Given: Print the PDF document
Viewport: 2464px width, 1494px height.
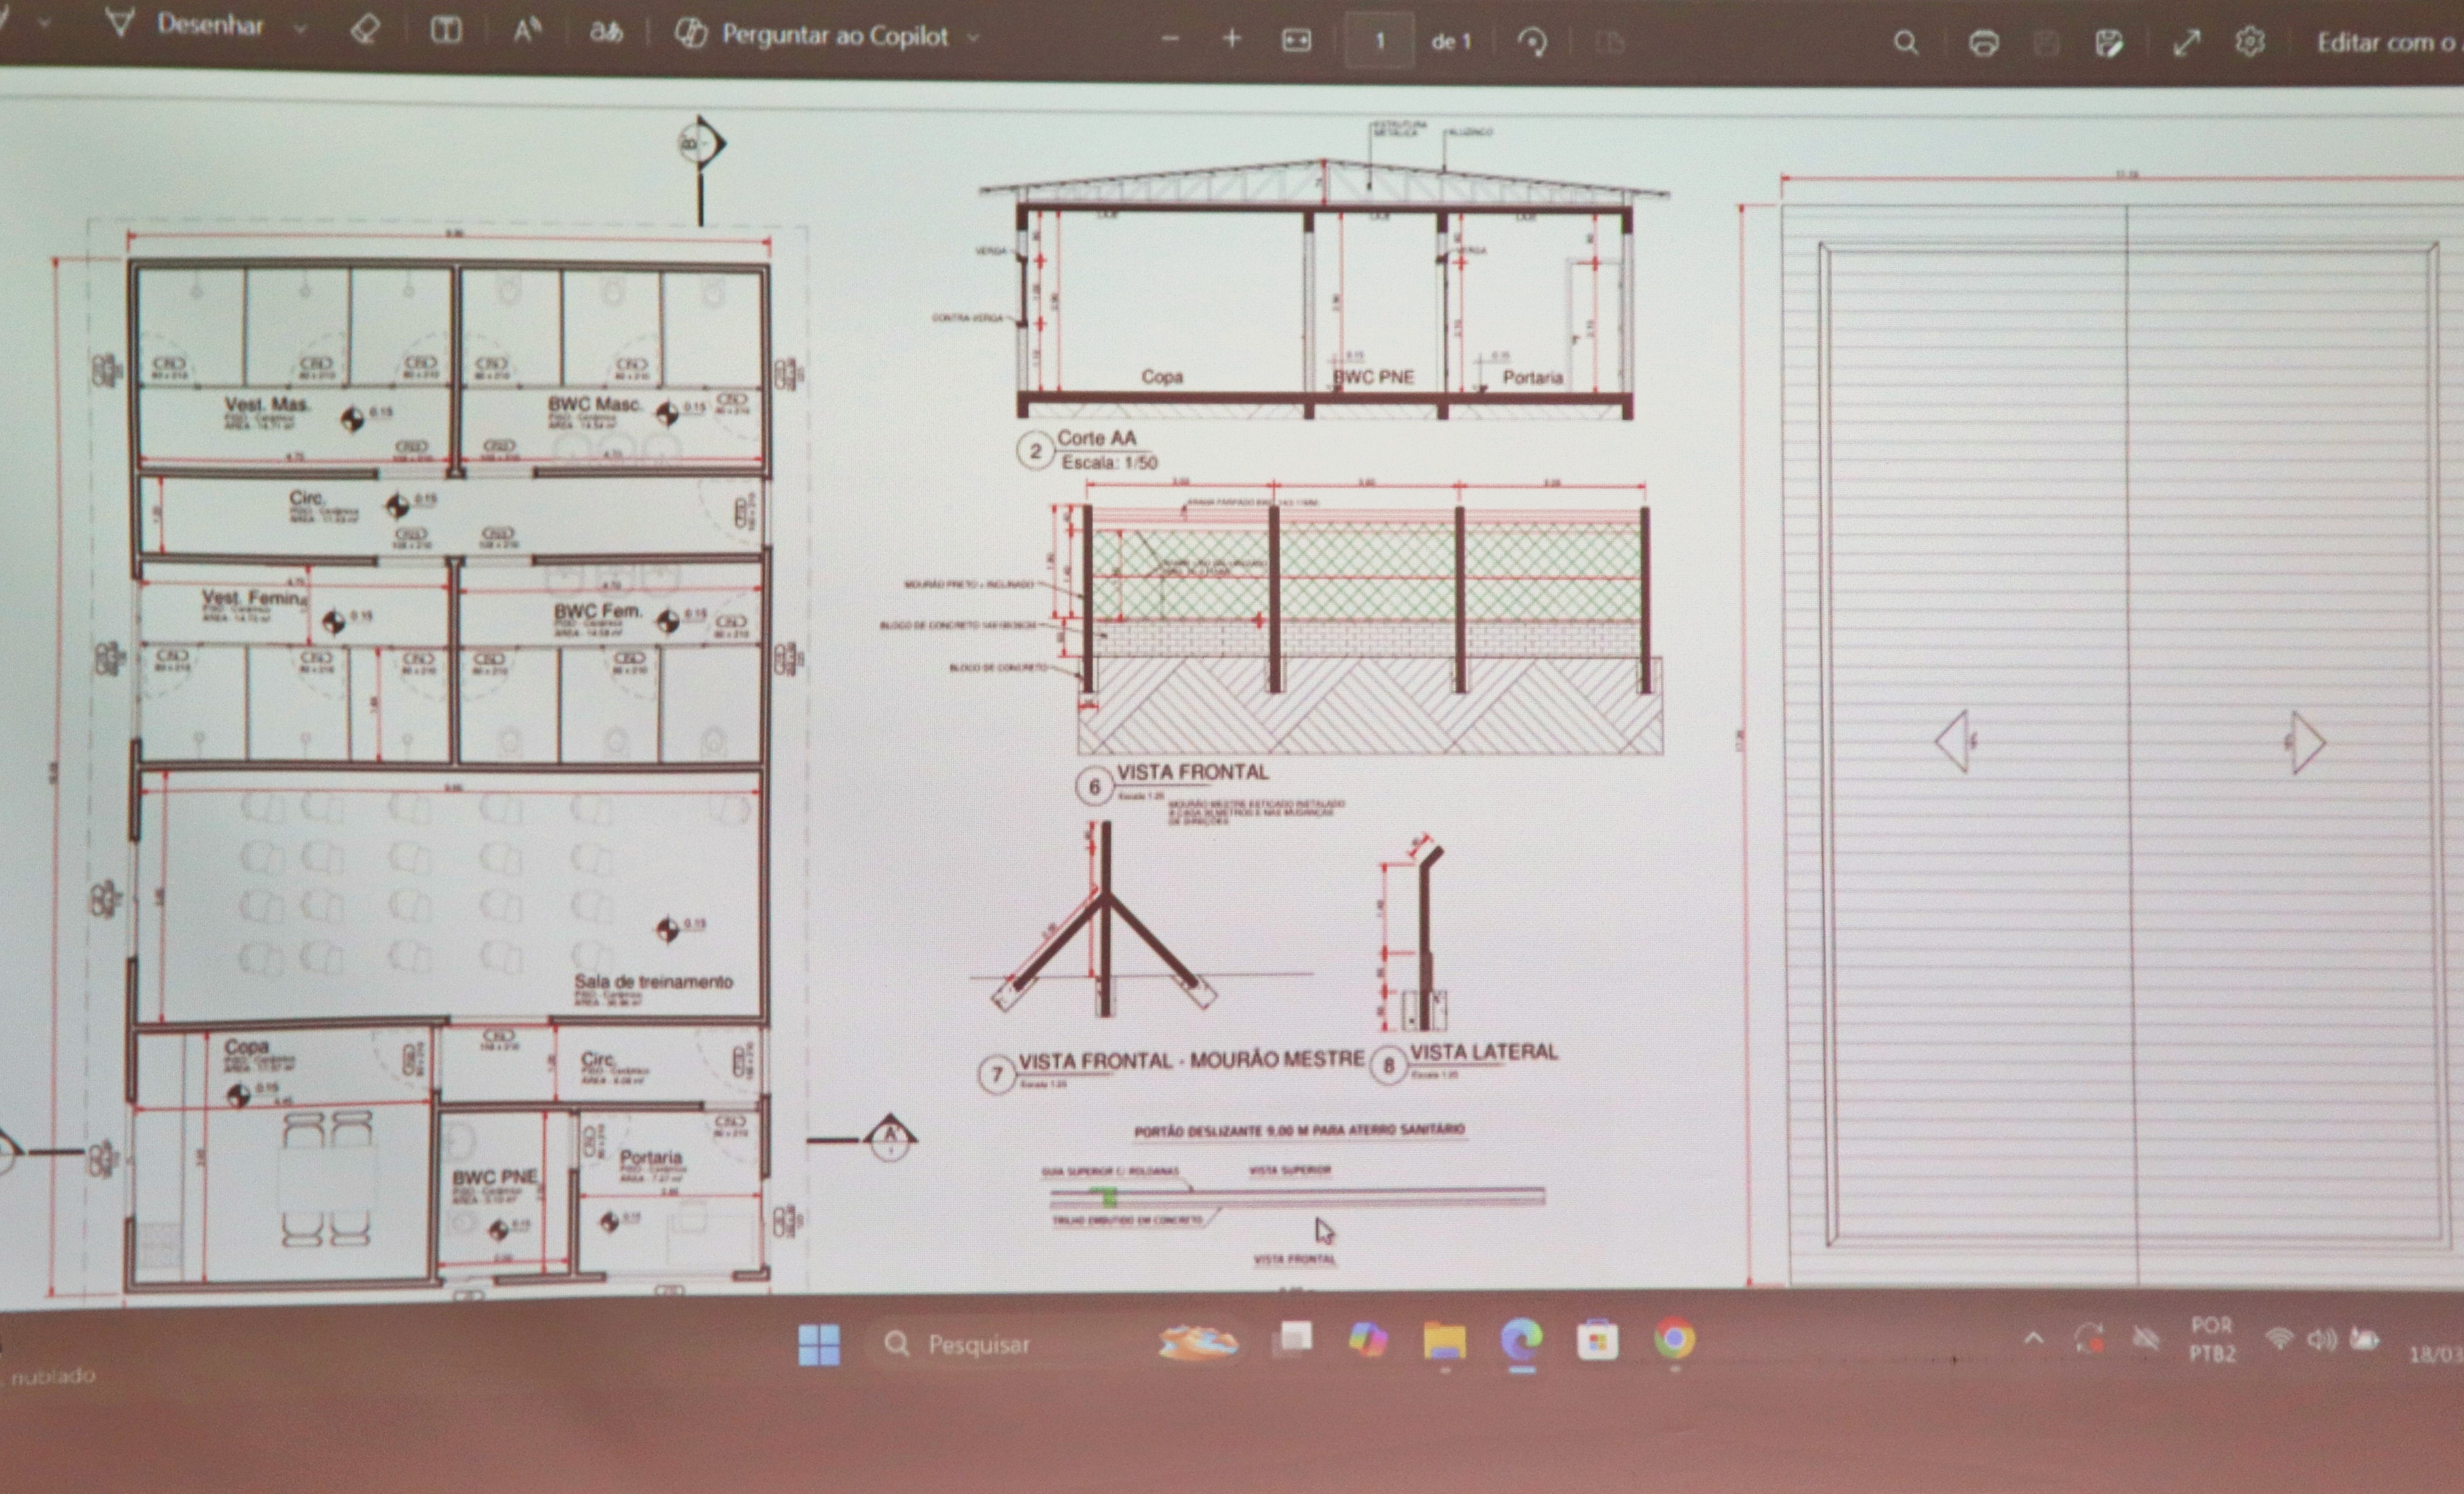Looking at the screenshot, I should coord(1984,43).
